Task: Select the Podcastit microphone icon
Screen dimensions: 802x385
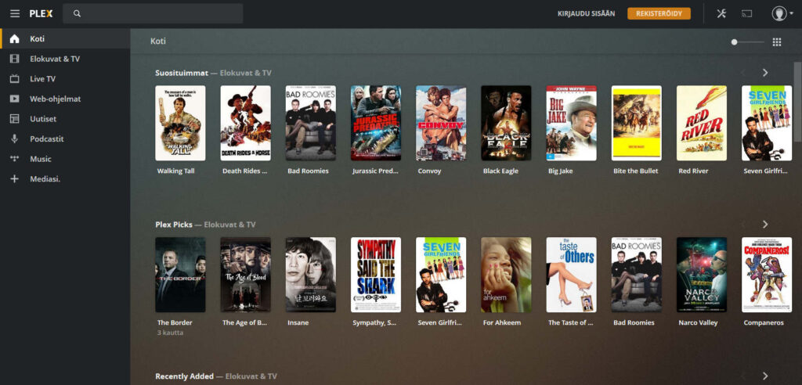Action: tap(14, 139)
